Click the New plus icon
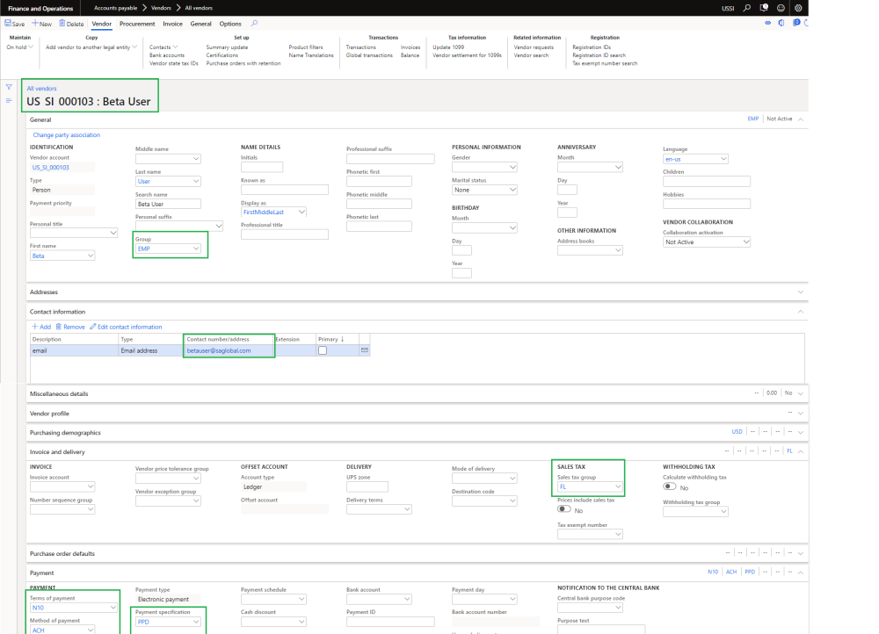Screen dimensions: 879x634 [35, 24]
